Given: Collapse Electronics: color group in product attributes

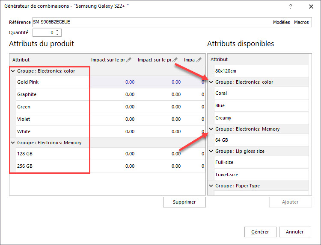Looking at the screenshot, I should pos(13,71).
